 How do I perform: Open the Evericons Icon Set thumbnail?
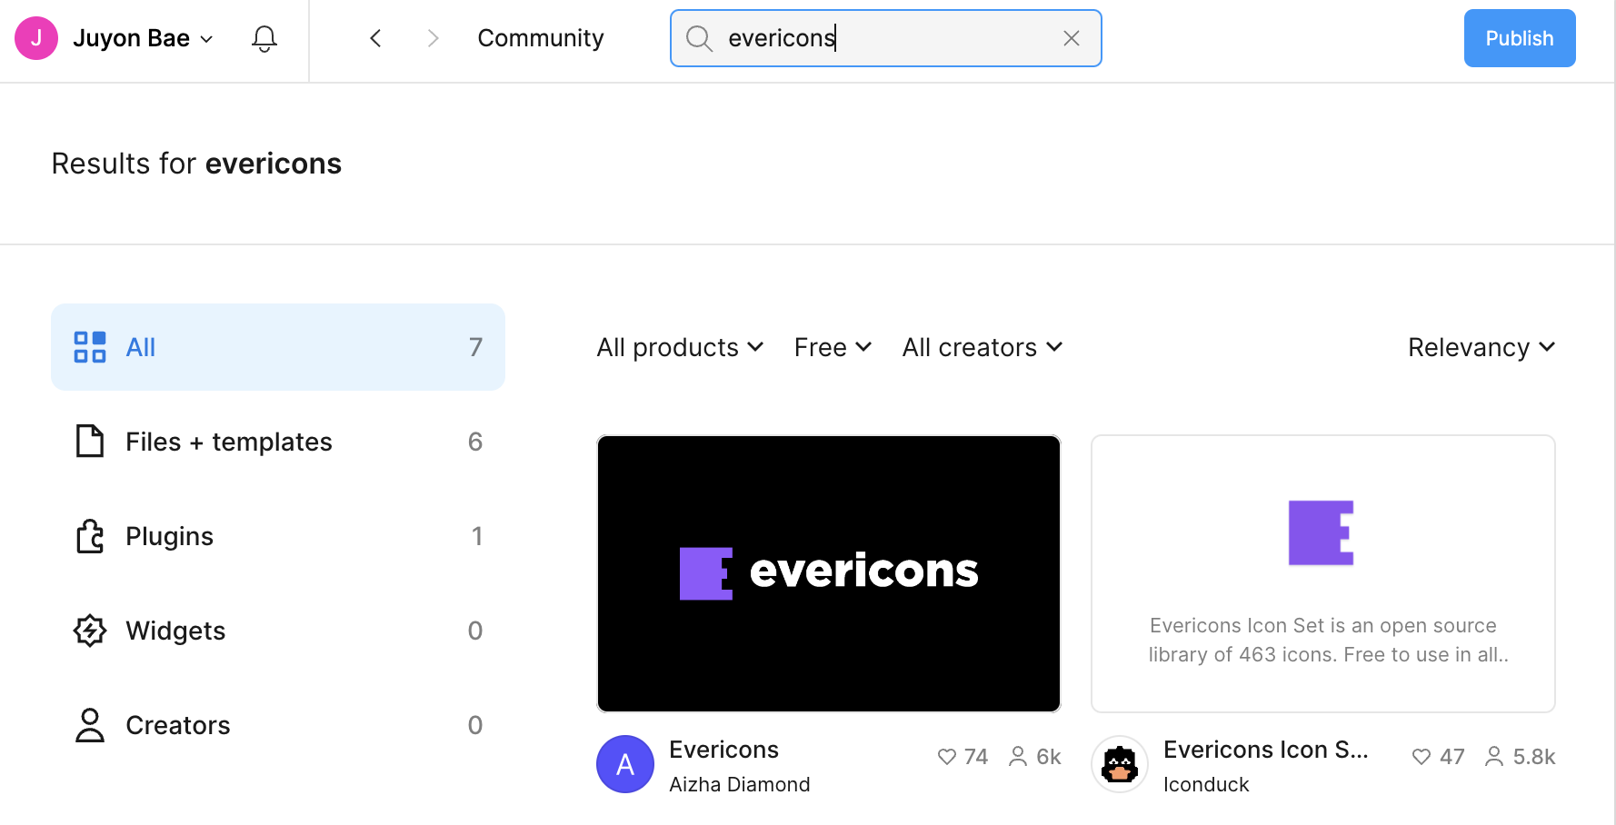(1323, 573)
